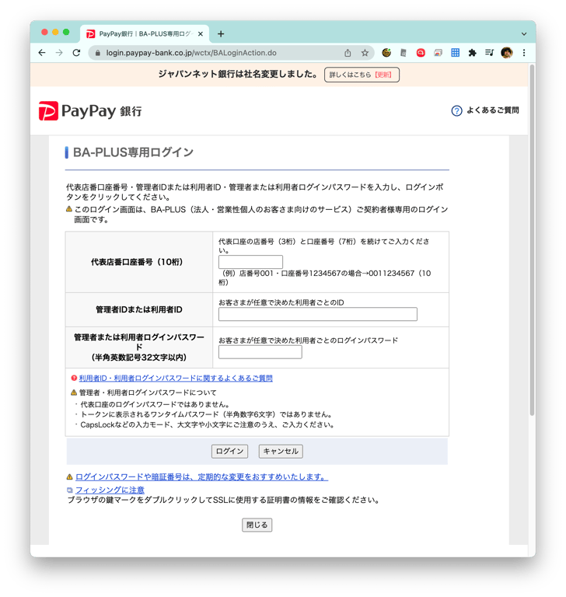The height and width of the screenshot is (597, 566).
Task: Open the フィッシングに注意 link
Action: (x=110, y=490)
